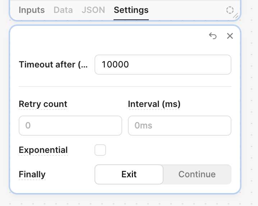
Task: Click the Exponential label text
Action: [x=43, y=150]
